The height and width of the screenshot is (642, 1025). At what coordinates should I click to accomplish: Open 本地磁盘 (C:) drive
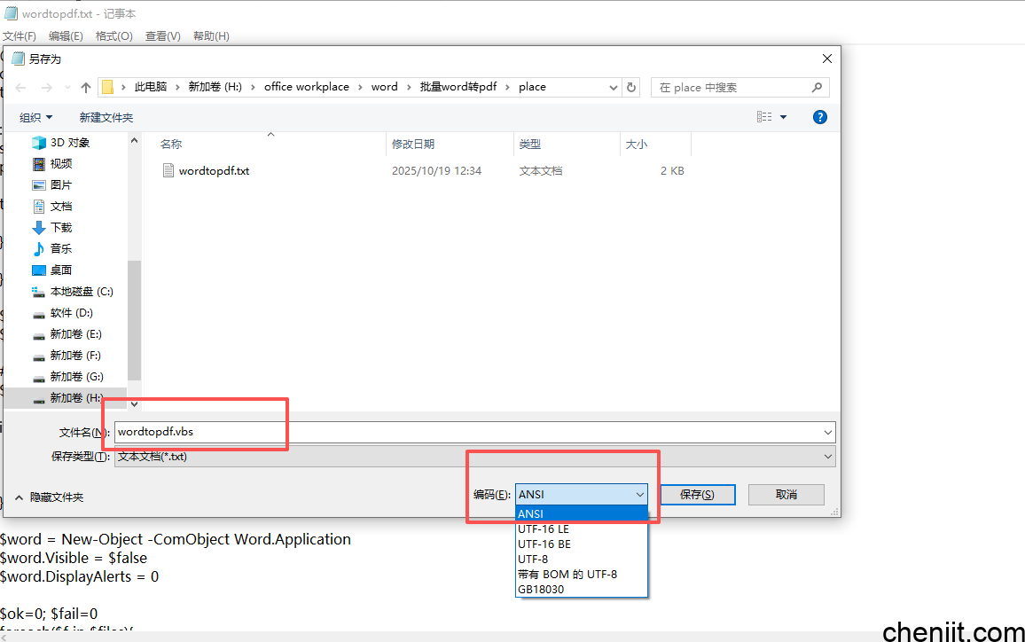point(81,292)
